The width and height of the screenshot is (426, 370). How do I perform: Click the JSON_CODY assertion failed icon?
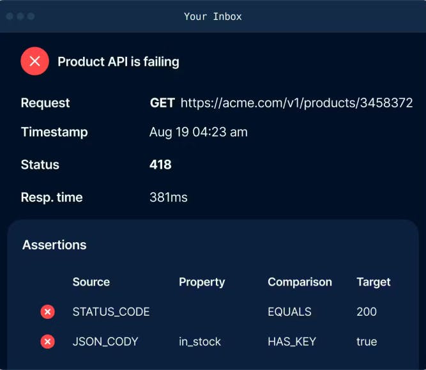pos(47,342)
